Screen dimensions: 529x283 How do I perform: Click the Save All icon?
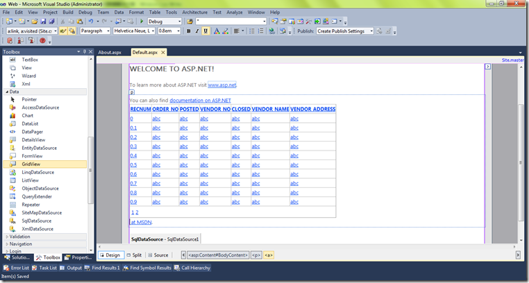click(x=51, y=22)
